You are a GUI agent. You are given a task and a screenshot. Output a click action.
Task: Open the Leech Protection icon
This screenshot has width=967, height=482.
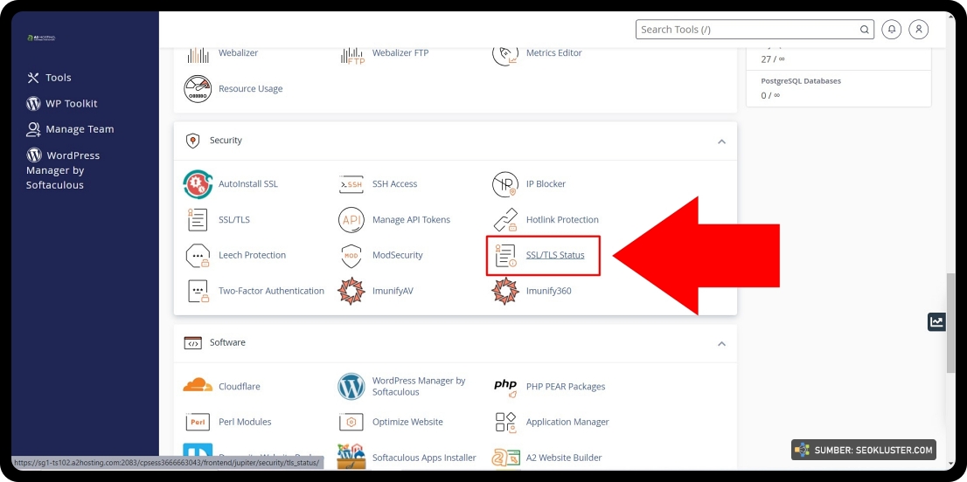click(x=198, y=256)
